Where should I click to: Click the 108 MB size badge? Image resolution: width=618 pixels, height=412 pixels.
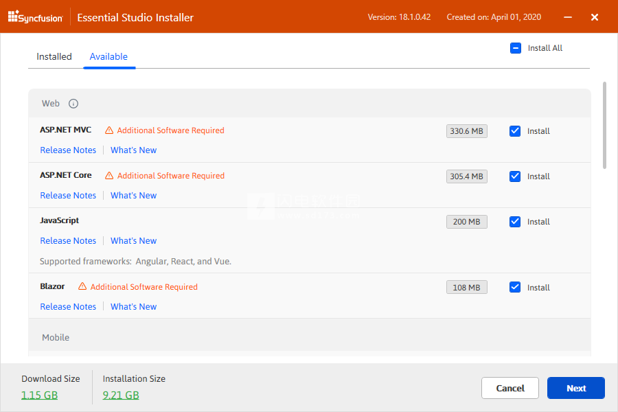point(467,288)
